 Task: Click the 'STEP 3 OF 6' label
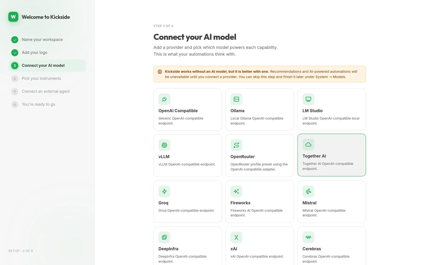click(x=163, y=26)
